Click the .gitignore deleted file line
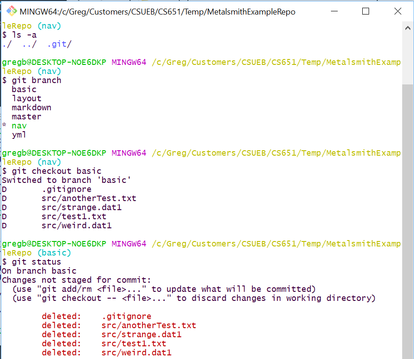Image resolution: width=414 pixels, height=359 pixels. [126, 316]
